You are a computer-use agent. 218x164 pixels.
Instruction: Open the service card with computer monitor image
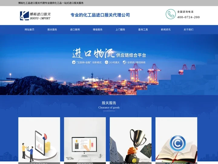click(x=85, y=141)
